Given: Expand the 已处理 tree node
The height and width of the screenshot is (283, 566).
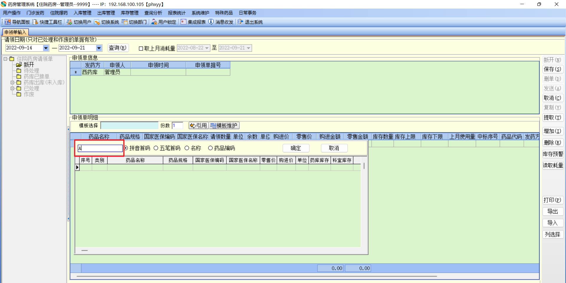Looking at the screenshot, I should point(12,88).
